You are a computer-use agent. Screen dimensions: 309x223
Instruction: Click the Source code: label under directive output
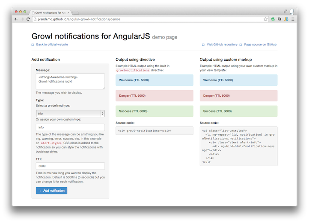tap(125, 123)
